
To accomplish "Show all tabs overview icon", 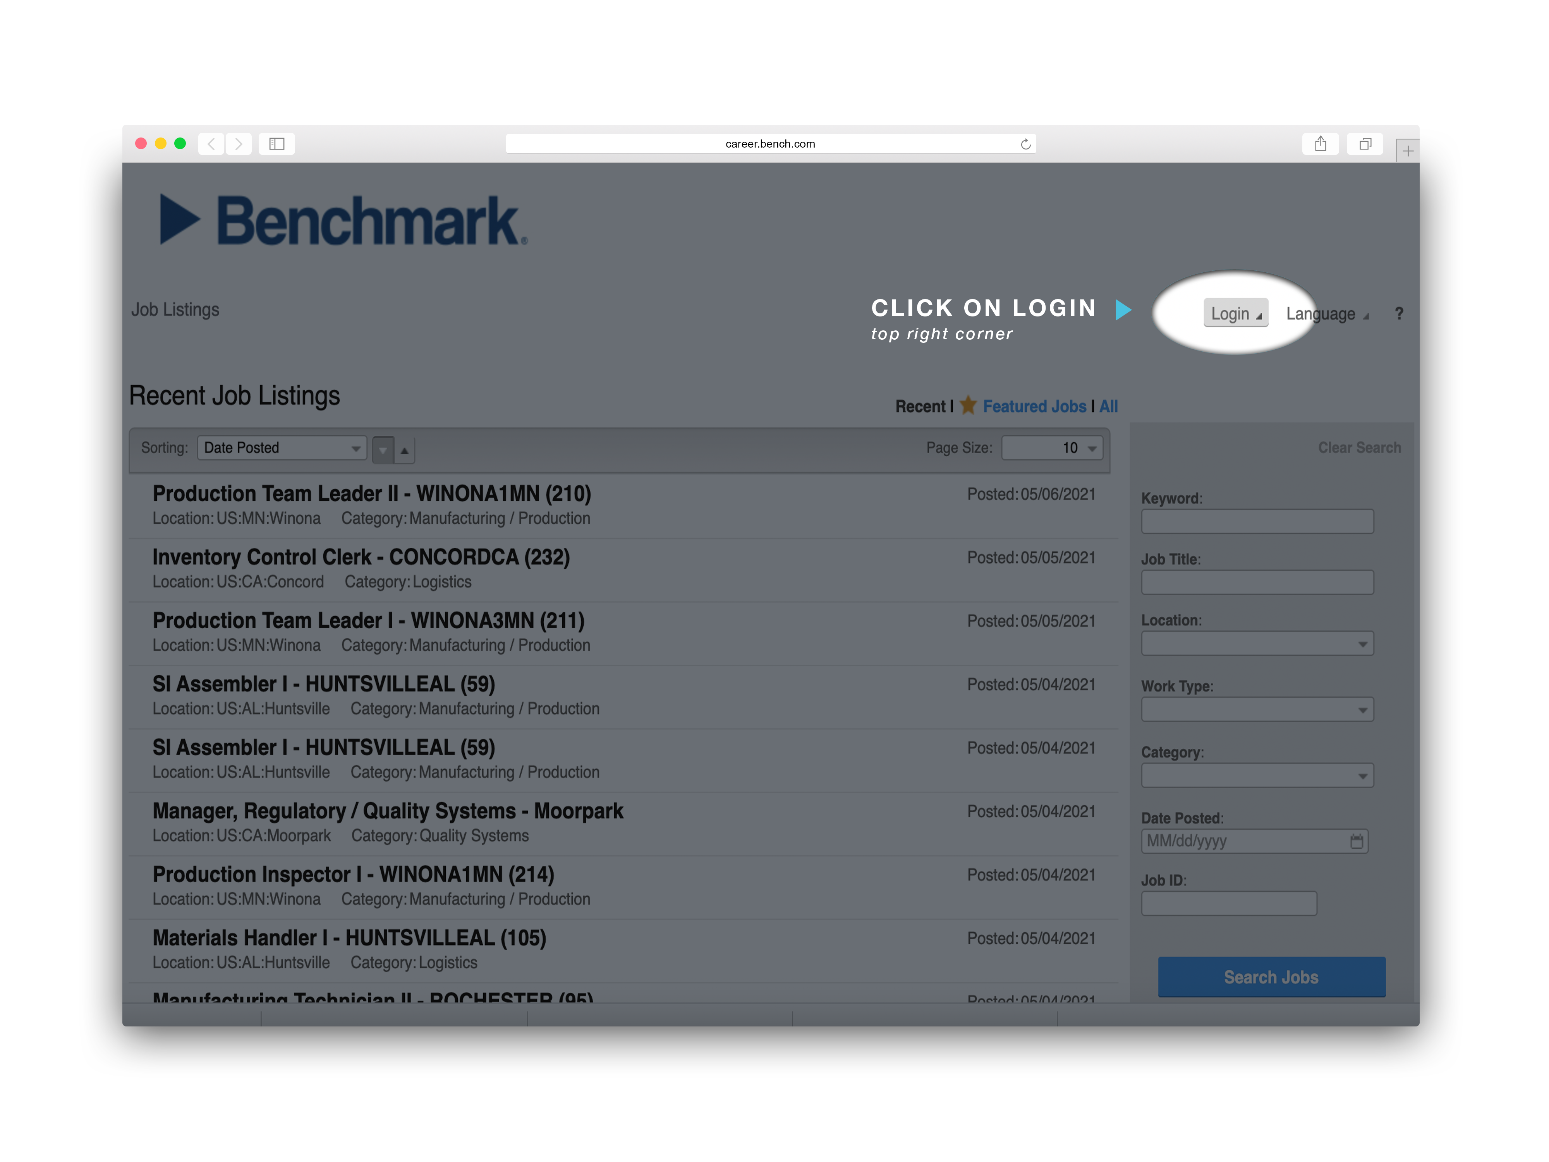I will tap(1365, 144).
